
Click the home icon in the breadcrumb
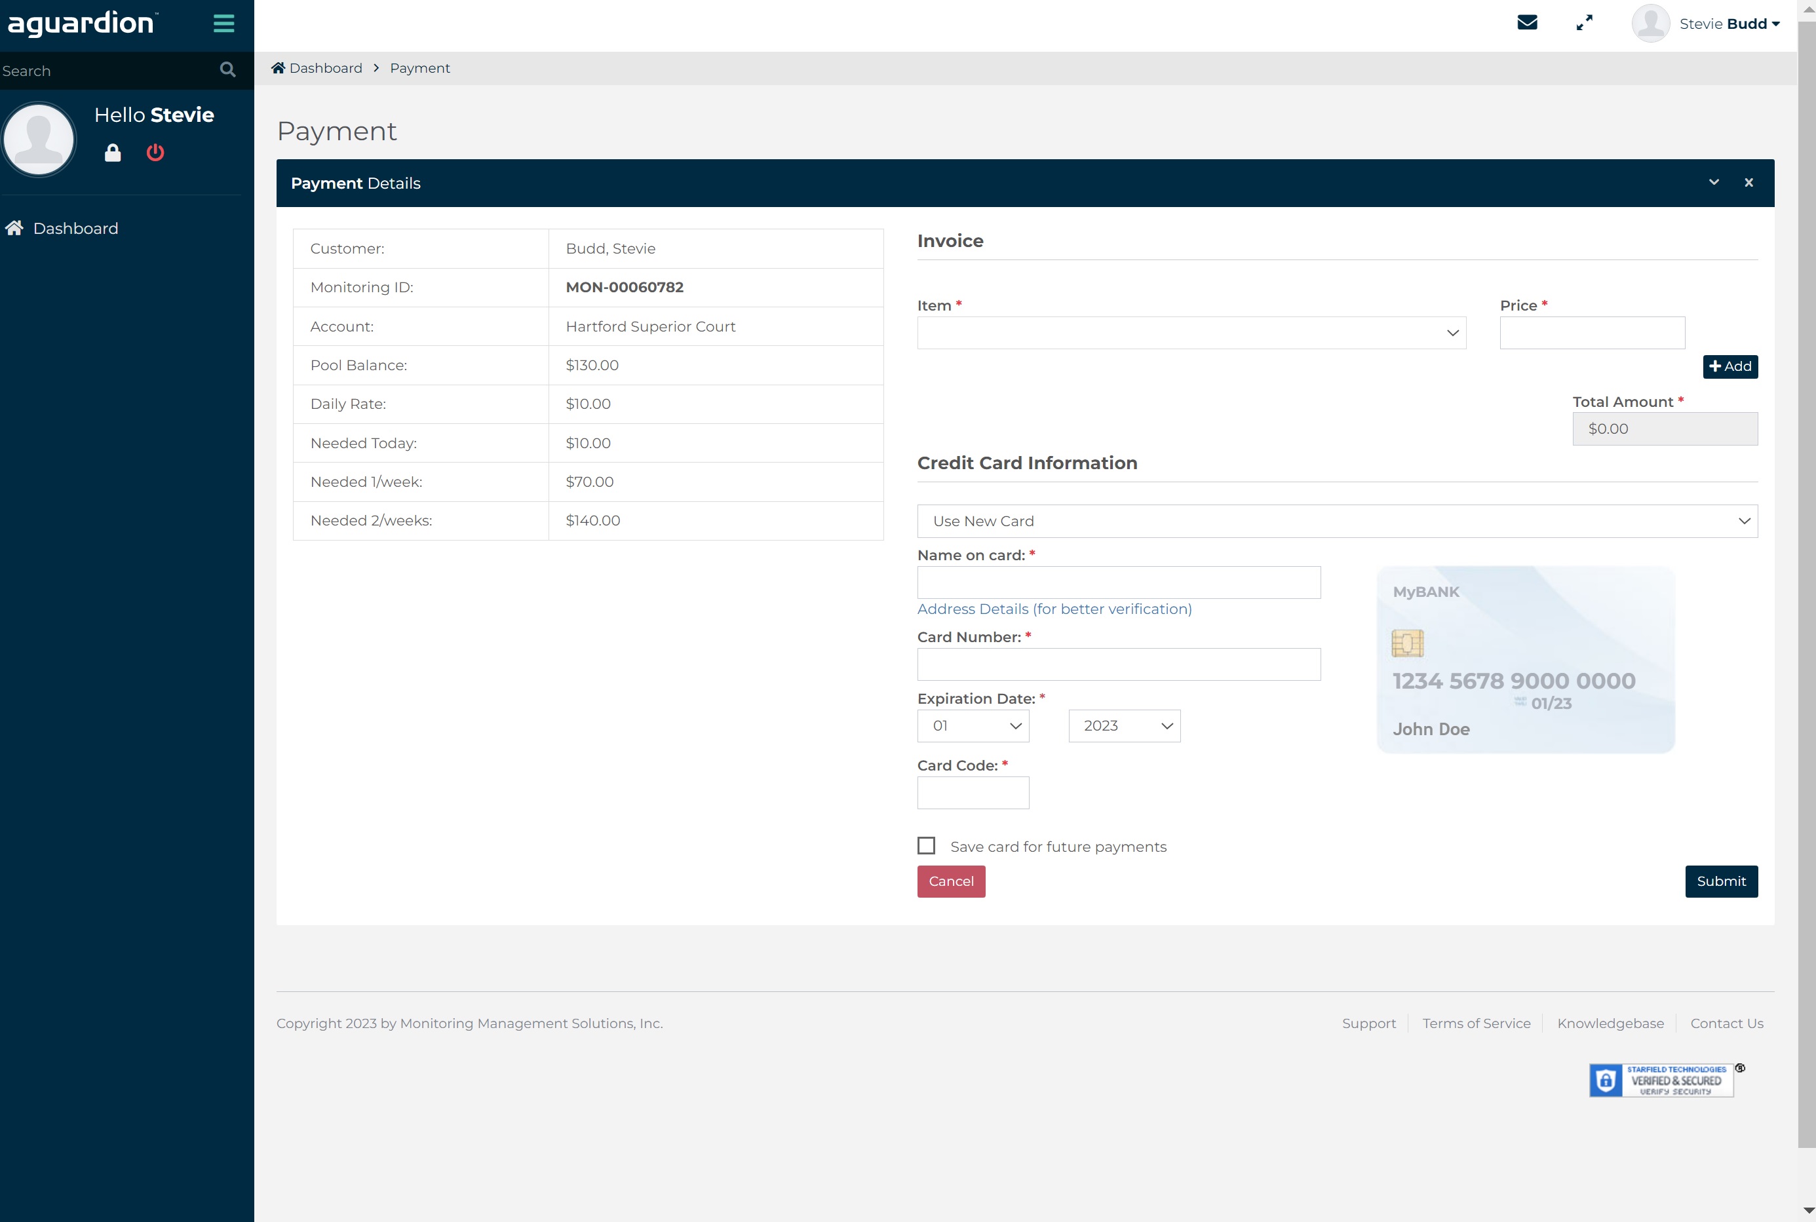(x=279, y=67)
